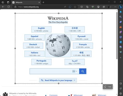Open browser essentials heart icon

(x=93, y=7)
